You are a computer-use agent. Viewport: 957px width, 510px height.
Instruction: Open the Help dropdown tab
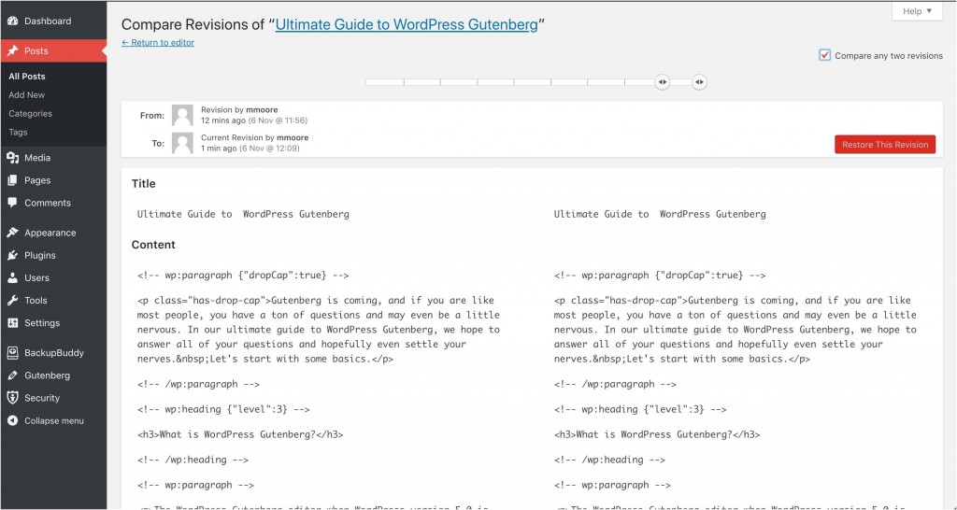(x=917, y=11)
